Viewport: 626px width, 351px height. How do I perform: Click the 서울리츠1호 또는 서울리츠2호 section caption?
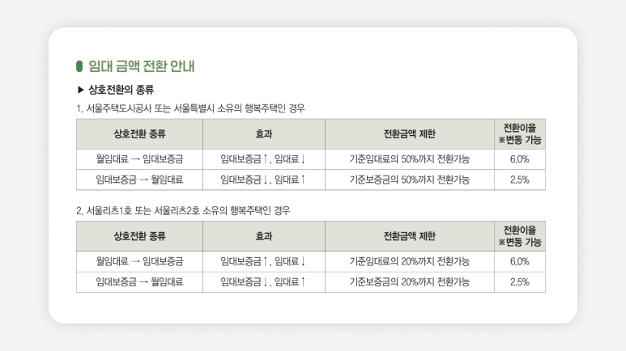click(183, 210)
